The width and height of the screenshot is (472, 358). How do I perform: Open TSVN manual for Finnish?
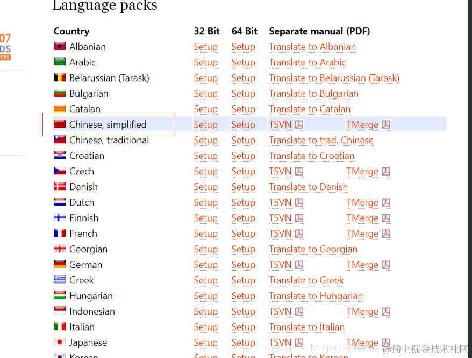(280, 218)
